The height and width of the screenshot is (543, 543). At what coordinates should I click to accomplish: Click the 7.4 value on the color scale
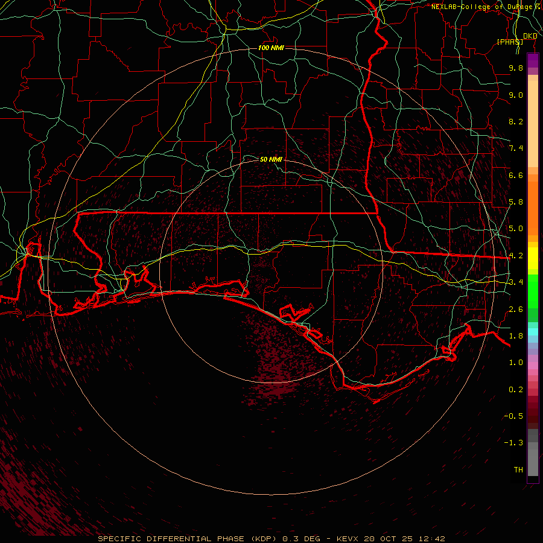coord(516,148)
